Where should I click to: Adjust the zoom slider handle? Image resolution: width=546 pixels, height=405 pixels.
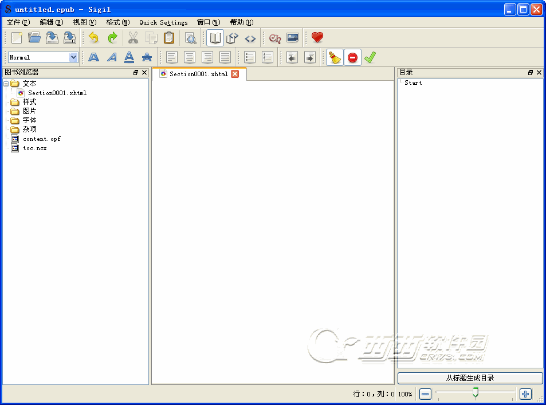[475, 392]
